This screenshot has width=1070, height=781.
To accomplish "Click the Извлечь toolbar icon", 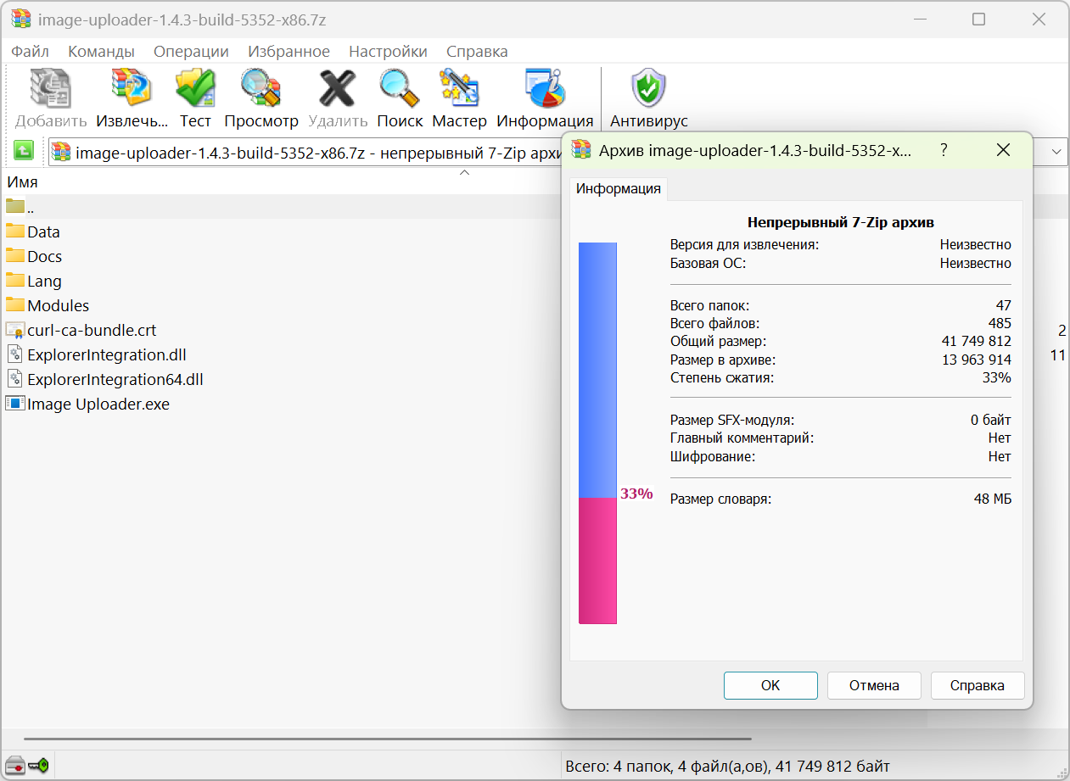I will tap(132, 88).
